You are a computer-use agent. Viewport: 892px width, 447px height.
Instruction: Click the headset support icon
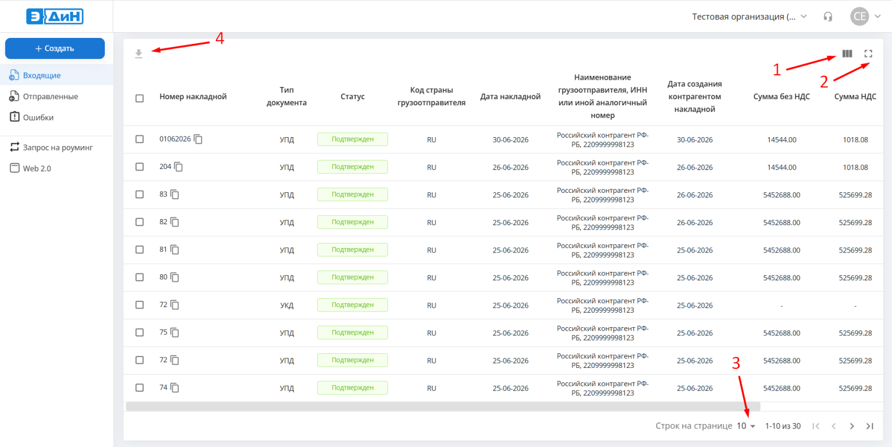pos(828,17)
